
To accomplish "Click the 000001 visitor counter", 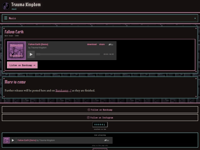I will click(x=100, y=124).
